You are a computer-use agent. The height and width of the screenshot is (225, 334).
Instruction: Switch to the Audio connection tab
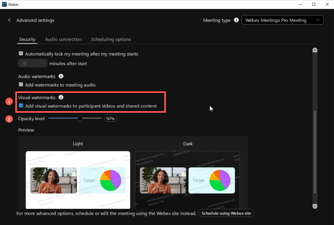point(63,39)
